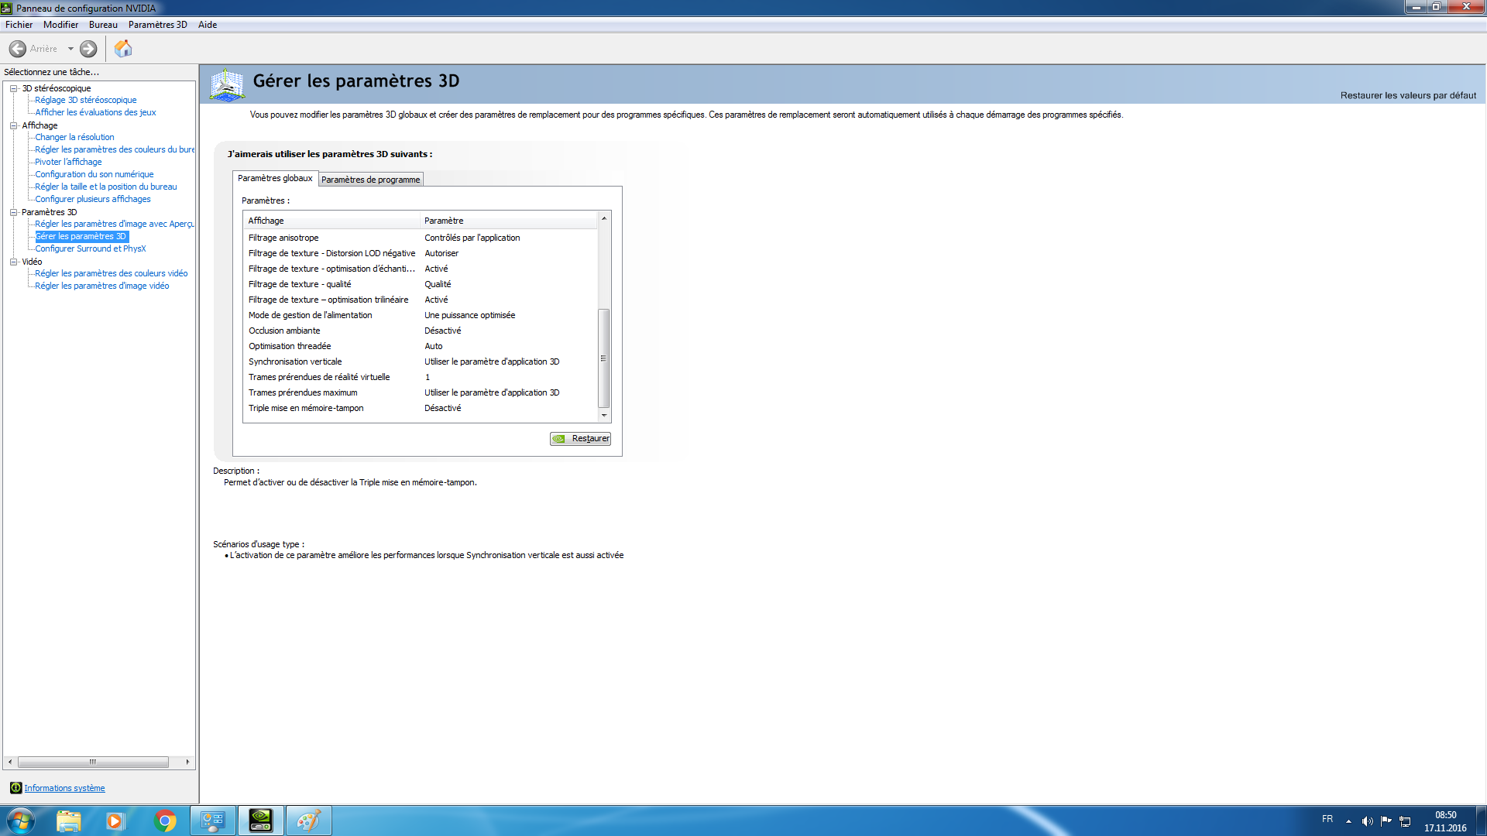Click the system information icon
1487x836 pixels.
[x=15, y=788]
